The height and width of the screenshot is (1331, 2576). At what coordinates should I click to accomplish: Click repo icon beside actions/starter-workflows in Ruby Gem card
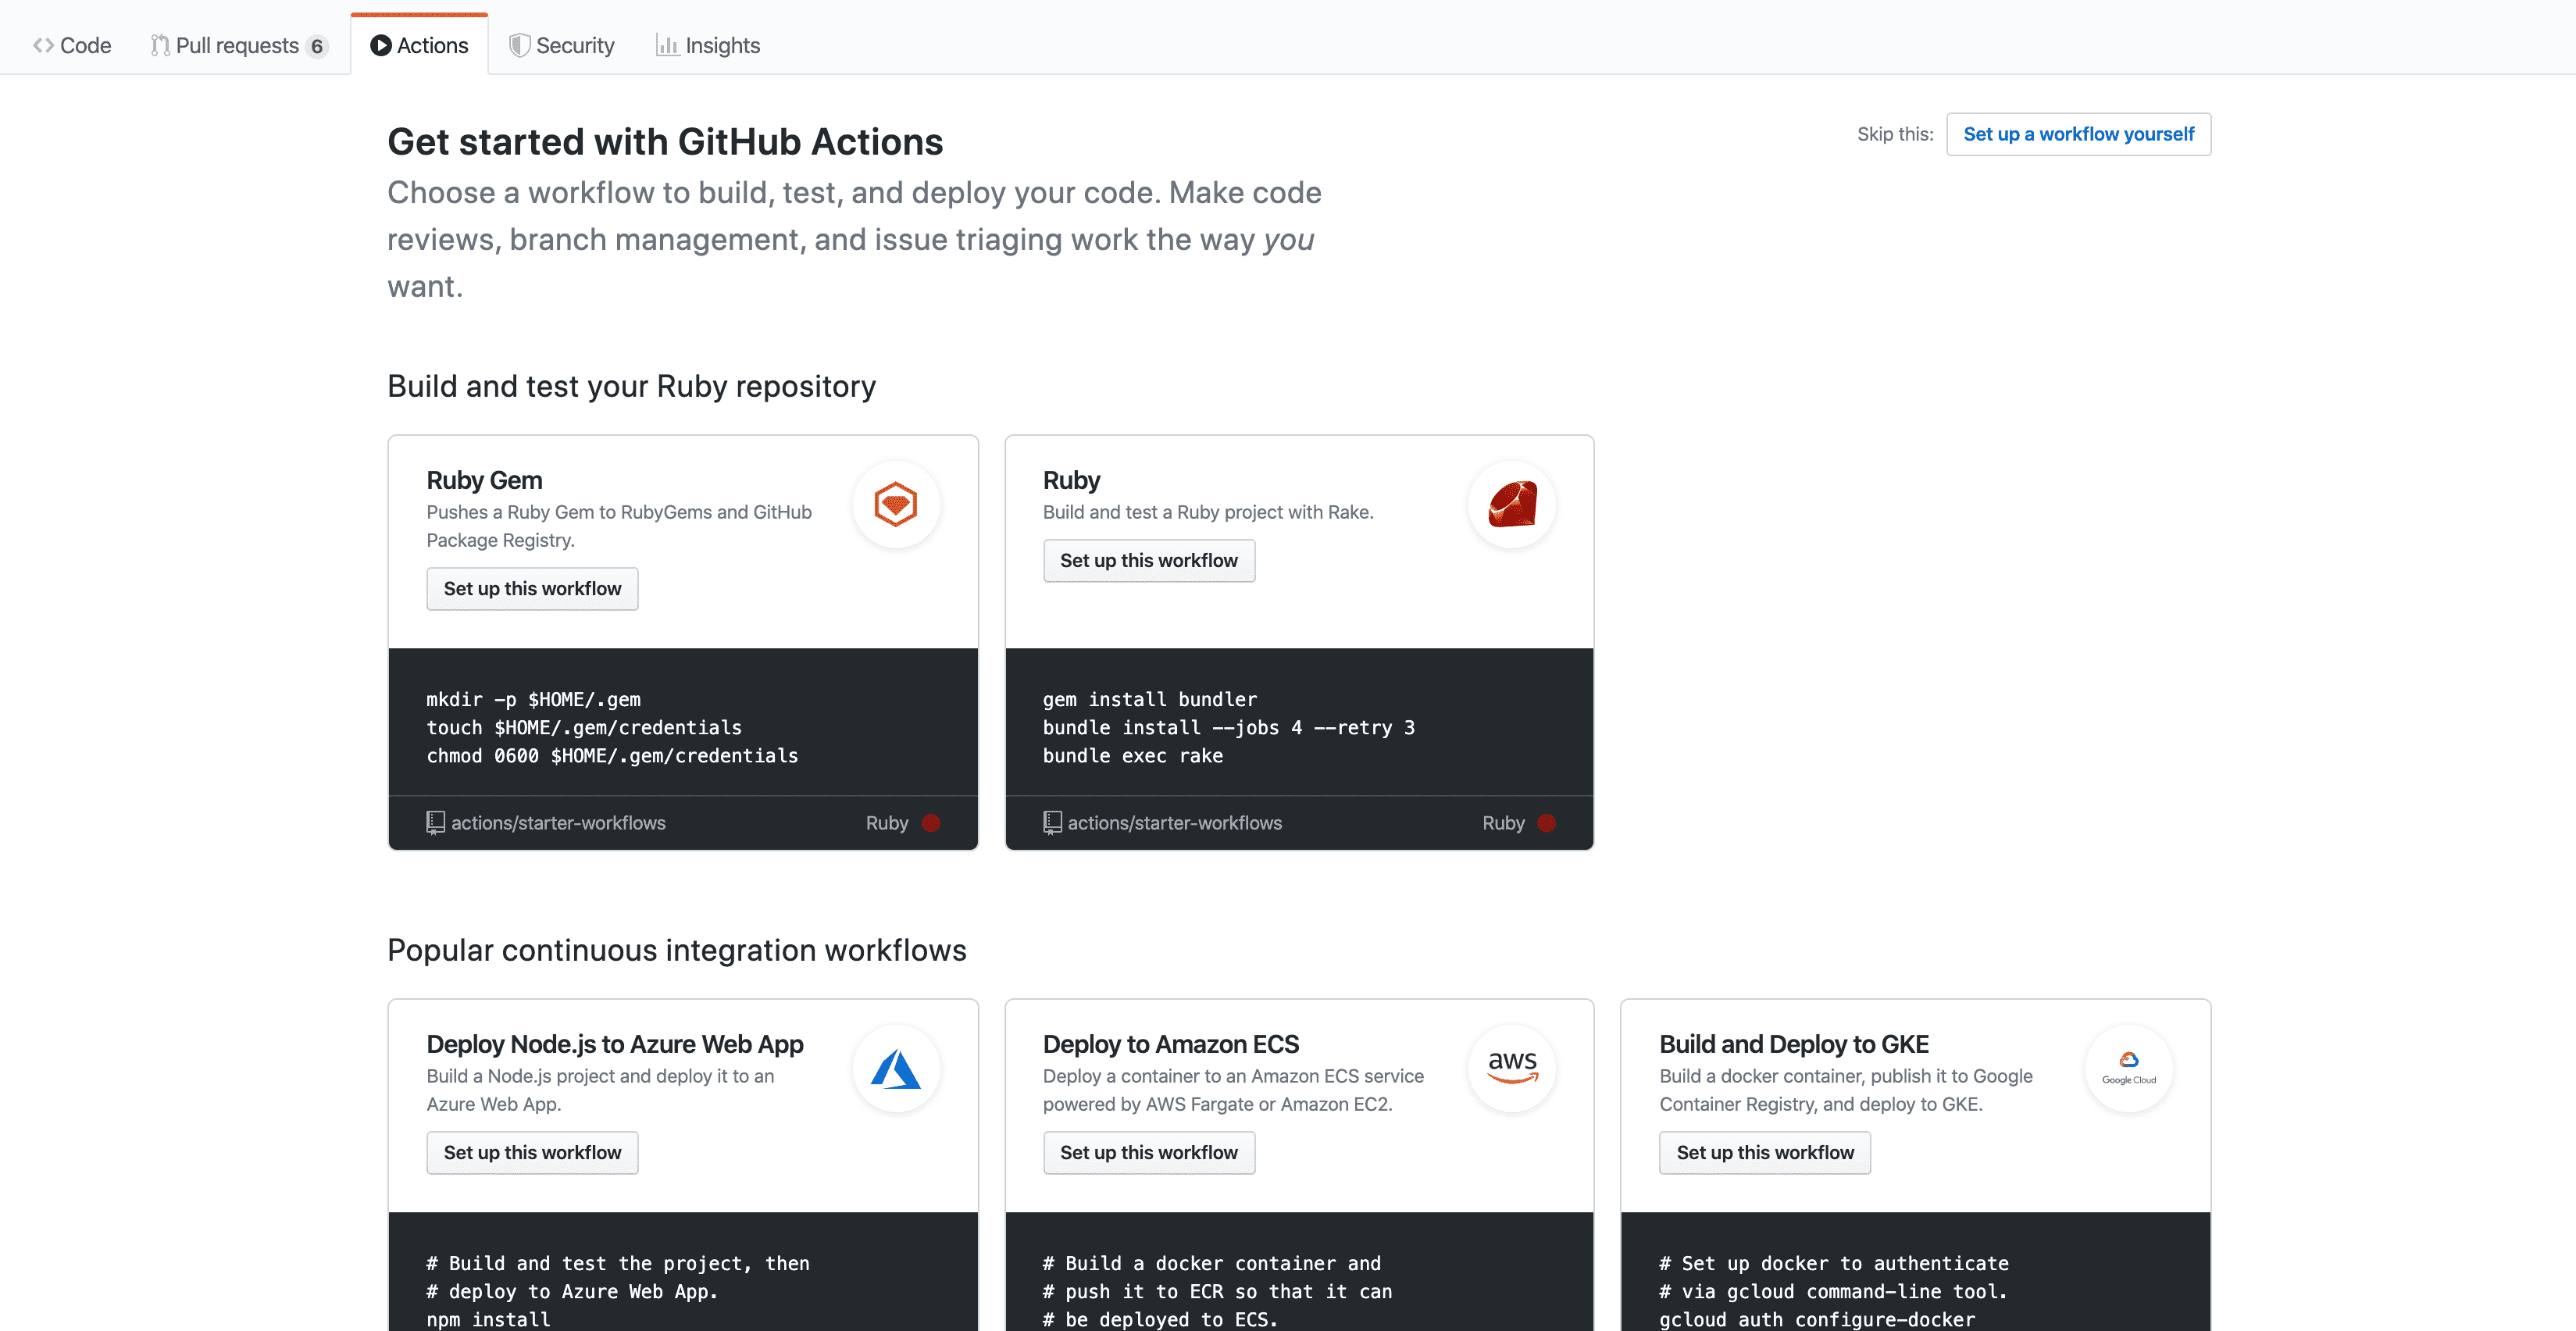pyautogui.click(x=435, y=822)
